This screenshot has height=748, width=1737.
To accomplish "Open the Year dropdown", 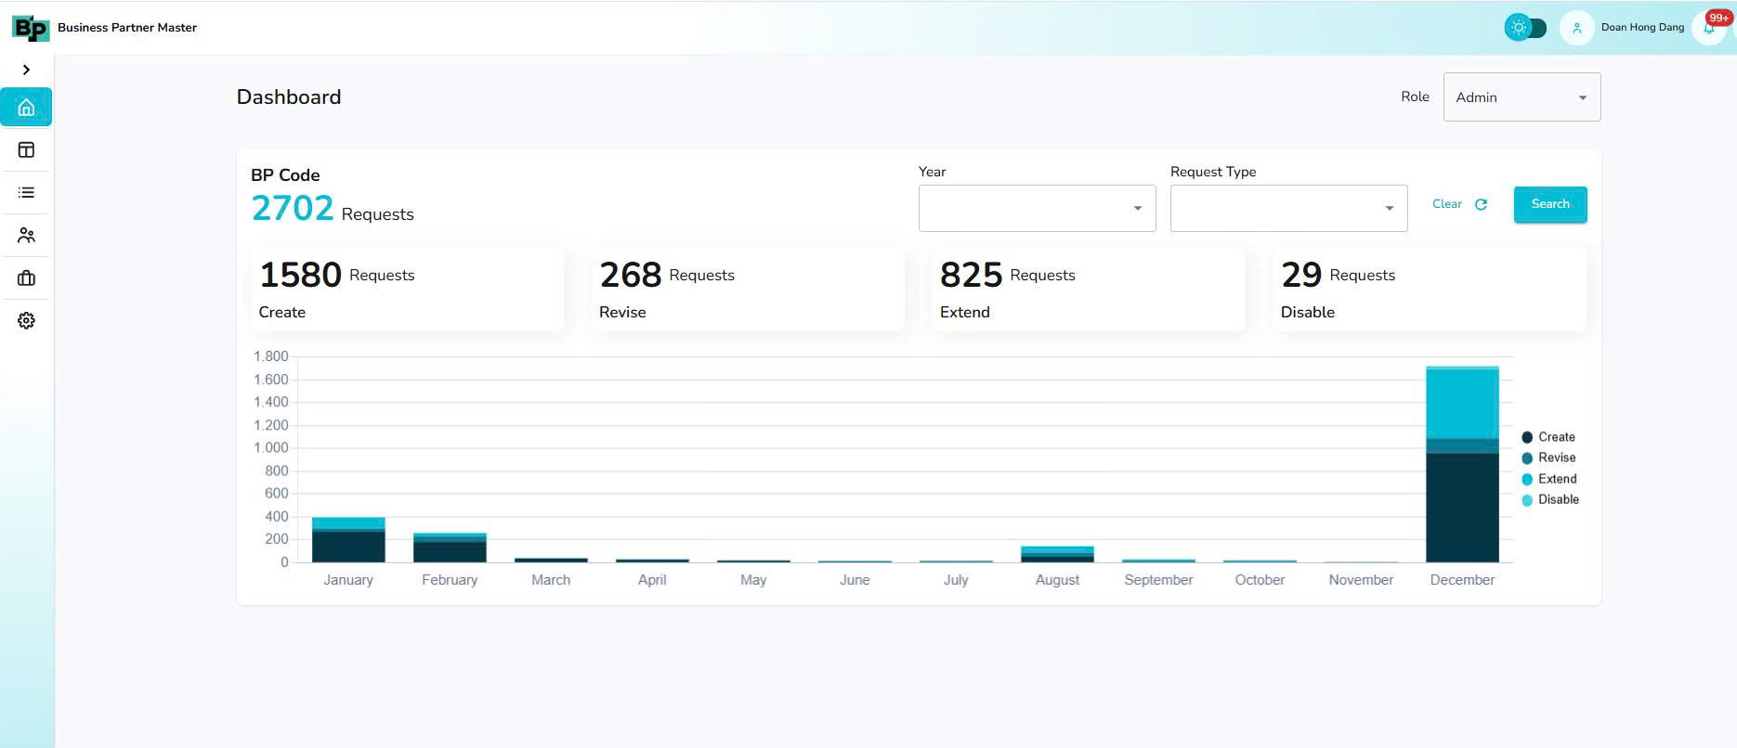I will [x=1037, y=208].
